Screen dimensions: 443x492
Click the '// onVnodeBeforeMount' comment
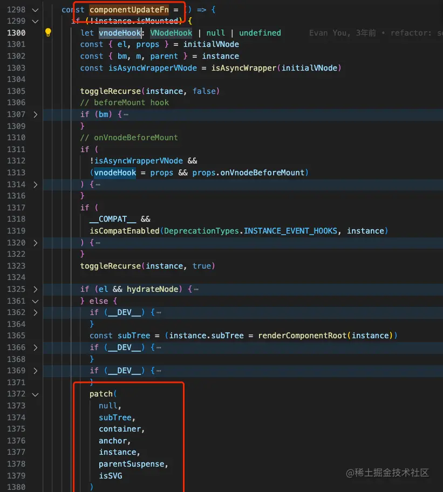point(129,138)
